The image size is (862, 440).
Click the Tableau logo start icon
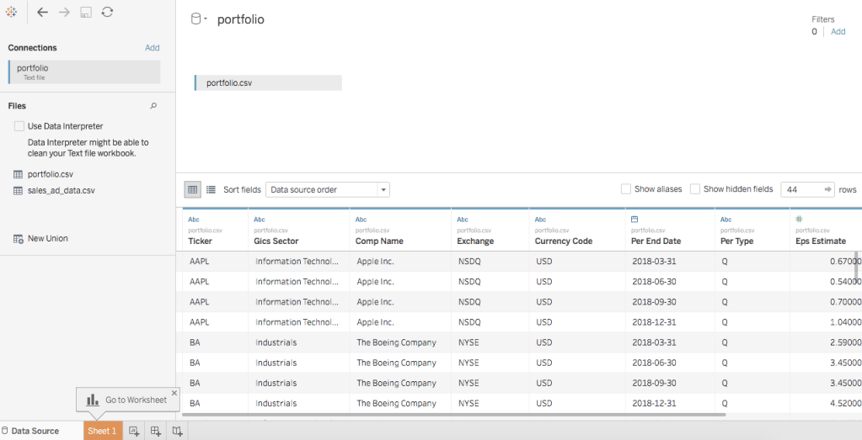click(x=11, y=13)
